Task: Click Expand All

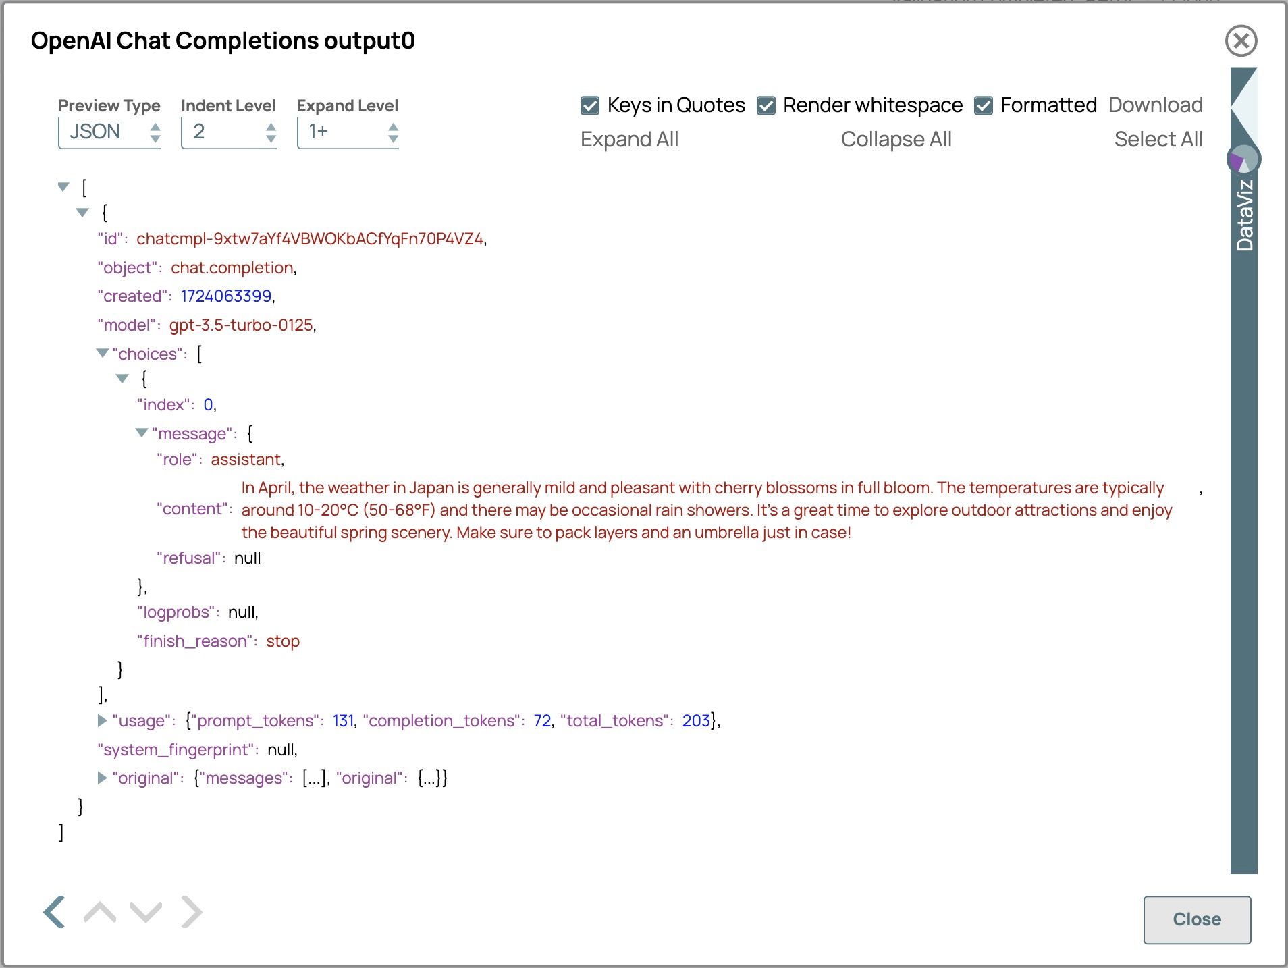Action: click(x=629, y=139)
